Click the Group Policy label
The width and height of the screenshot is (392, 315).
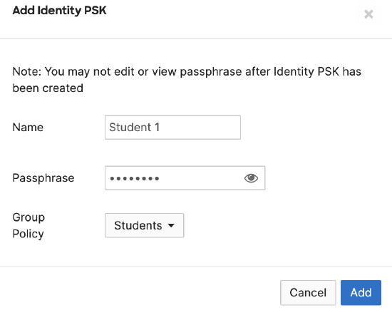[29, 225]
